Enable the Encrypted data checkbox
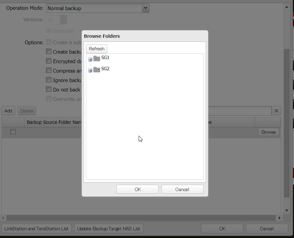The height and width of the screenshot is (238, 294). pyautogui.click(x=49, y=61)
